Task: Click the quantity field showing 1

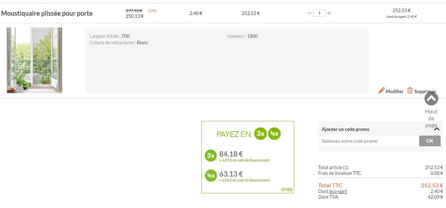Action: [319, 14]
